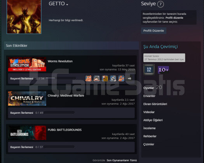This screenshot has width=204, height=163.
Task: Open Chivalry: Medieval Warfare title link
Action: [x=66, y=95]
